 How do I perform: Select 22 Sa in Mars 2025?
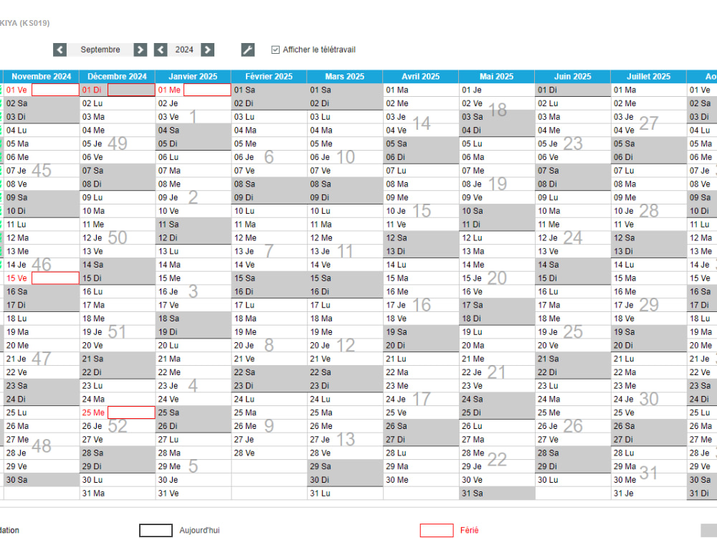[345, 372]
